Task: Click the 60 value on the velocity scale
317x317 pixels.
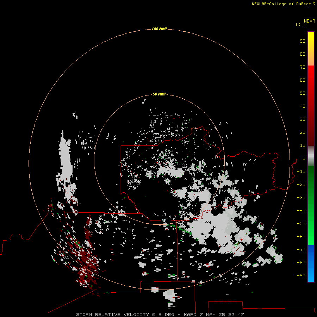Action: tap(303, 80)
